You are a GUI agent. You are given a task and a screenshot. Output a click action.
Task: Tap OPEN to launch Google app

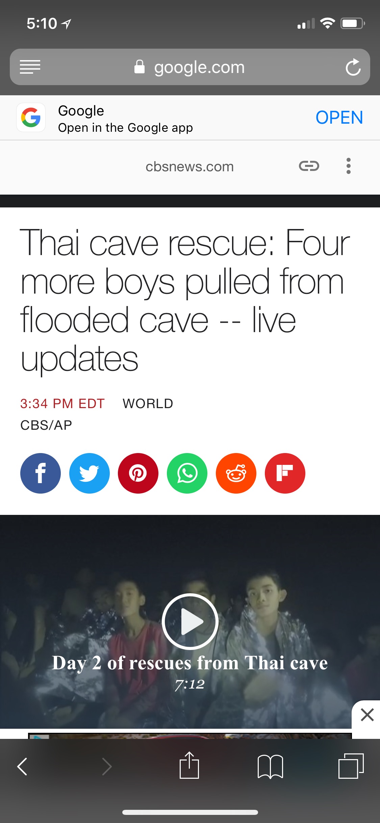tap(339, 118)
